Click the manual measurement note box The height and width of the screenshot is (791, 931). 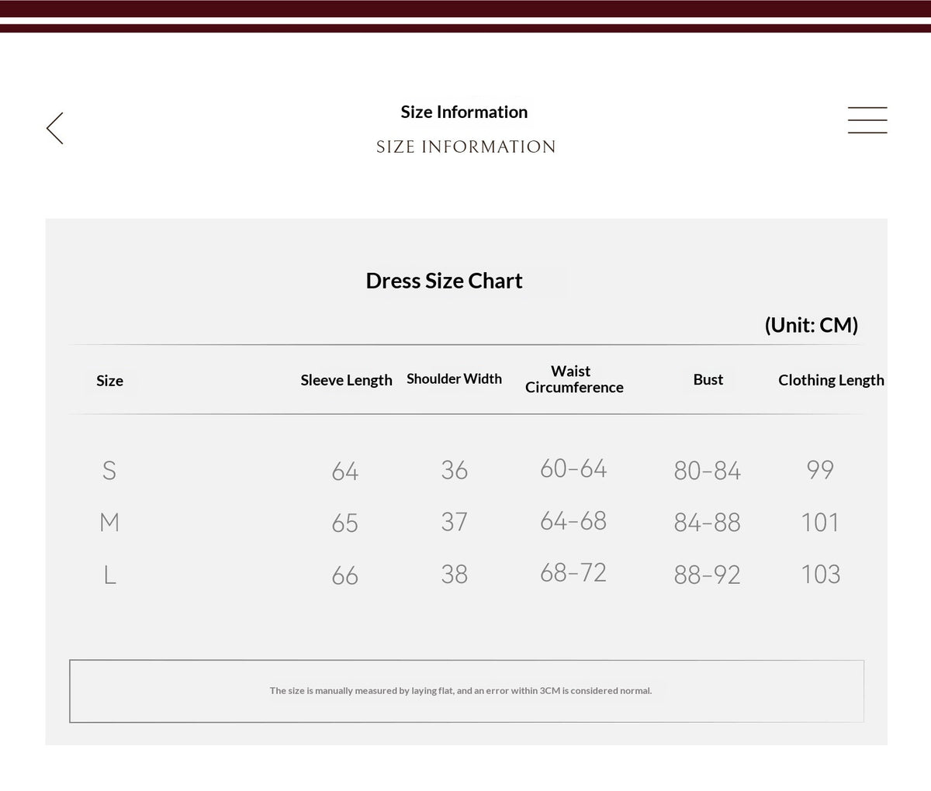466,691
